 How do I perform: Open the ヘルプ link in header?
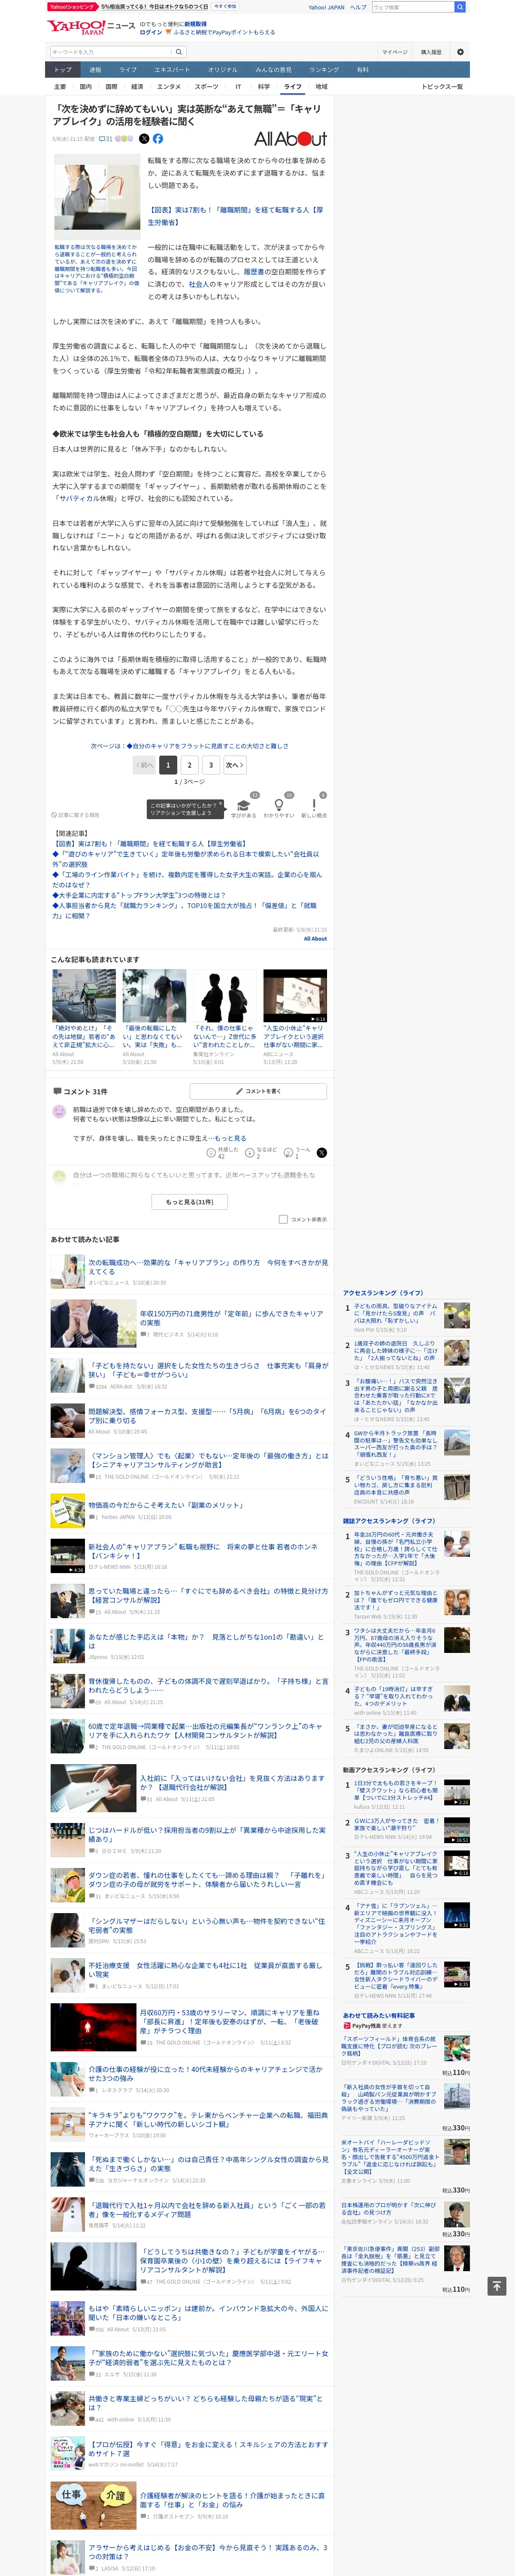358,7
